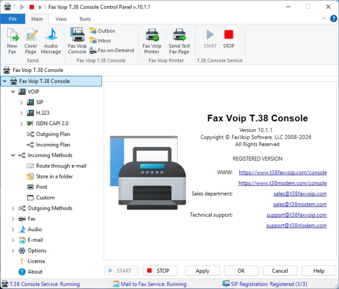339x289 pixels.
Task: Switch to the View ribbon tab
Action: tap(61, 19)
